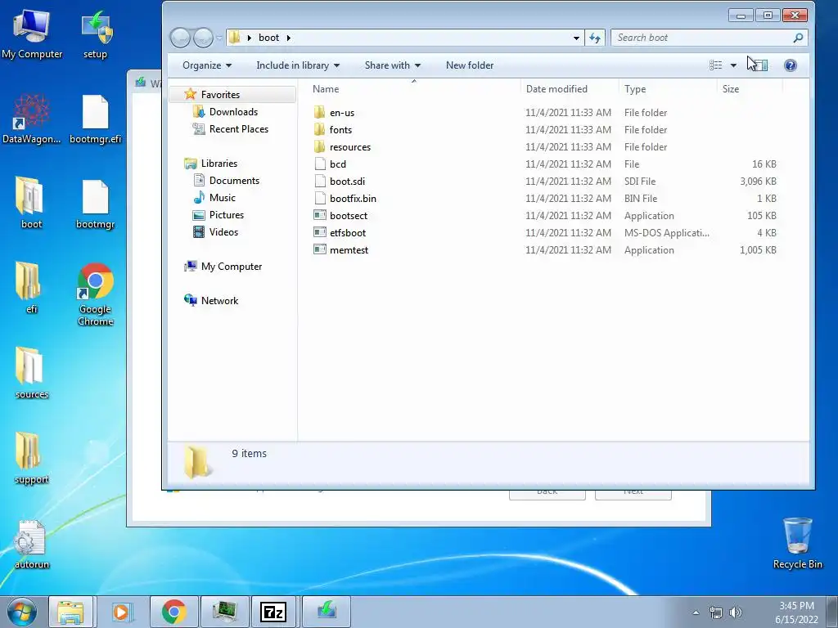The width and height of the screenshot is (838, 628).
Task: Open Google Chrome from the taskbar
Action: click(x=173, y=612)
